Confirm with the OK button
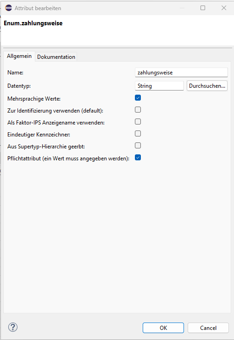 tap(163, 328)
